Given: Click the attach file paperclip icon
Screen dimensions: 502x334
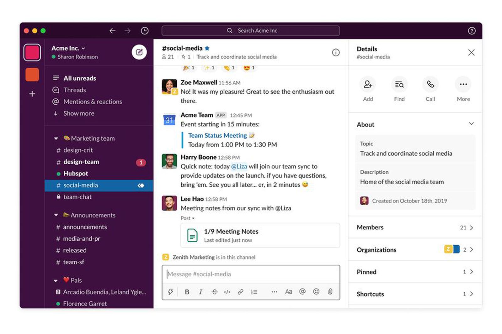Looking at the screenshot, I should [330, 292].
